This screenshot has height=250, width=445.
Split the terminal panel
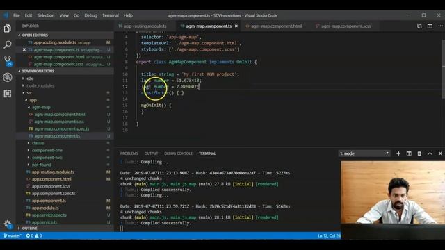click(409, 153)
